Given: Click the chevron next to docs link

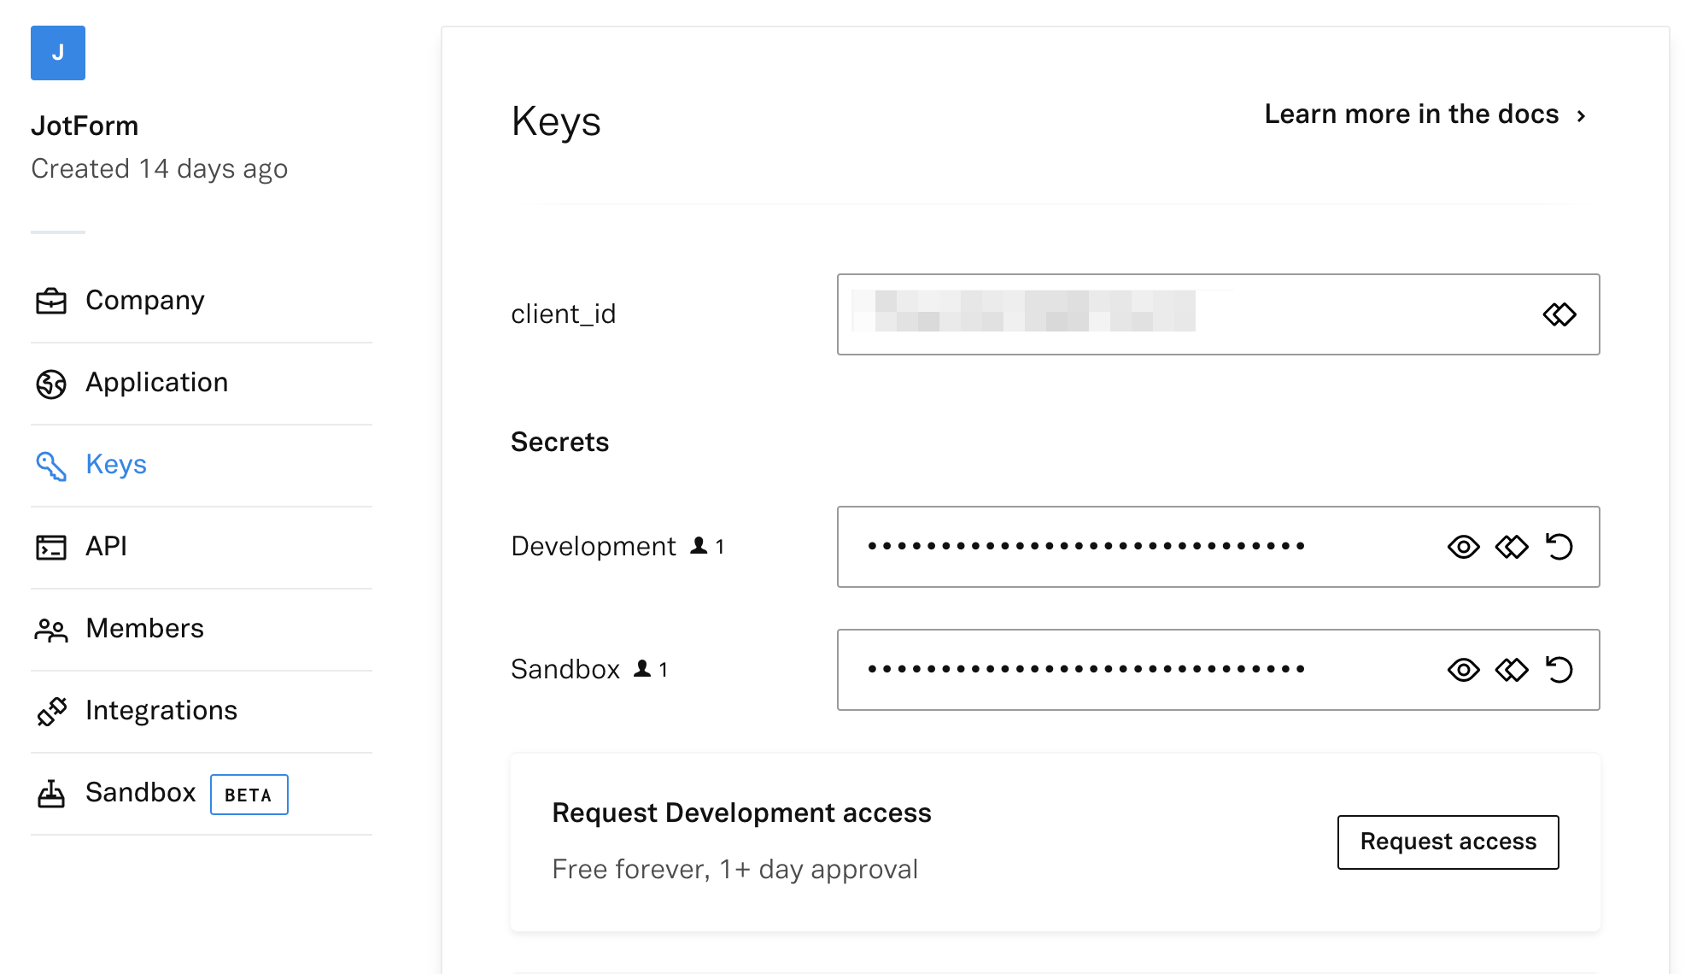Looking at the screenshot, I should pyautogui.click(x=1581, y=116).
